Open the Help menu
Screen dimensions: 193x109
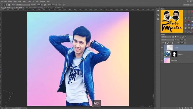[x=48, y=2]
